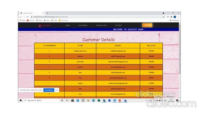Open News bookmark

pos(47,20)
